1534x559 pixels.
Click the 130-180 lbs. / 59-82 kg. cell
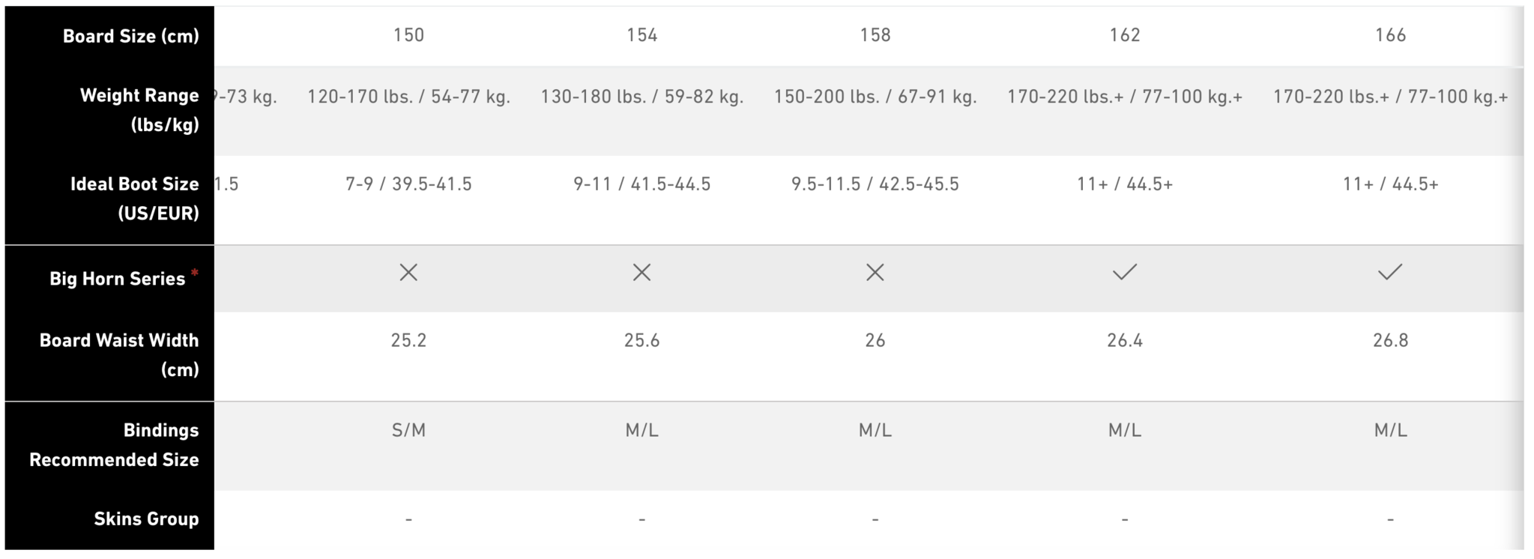pyautogui.click(x=641, y=97)
